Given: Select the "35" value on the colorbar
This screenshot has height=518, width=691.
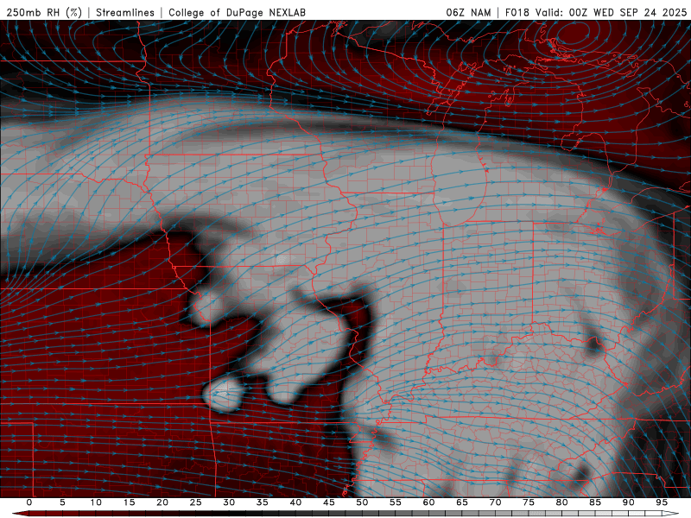Looking at the screenshot, I should 263,502.
